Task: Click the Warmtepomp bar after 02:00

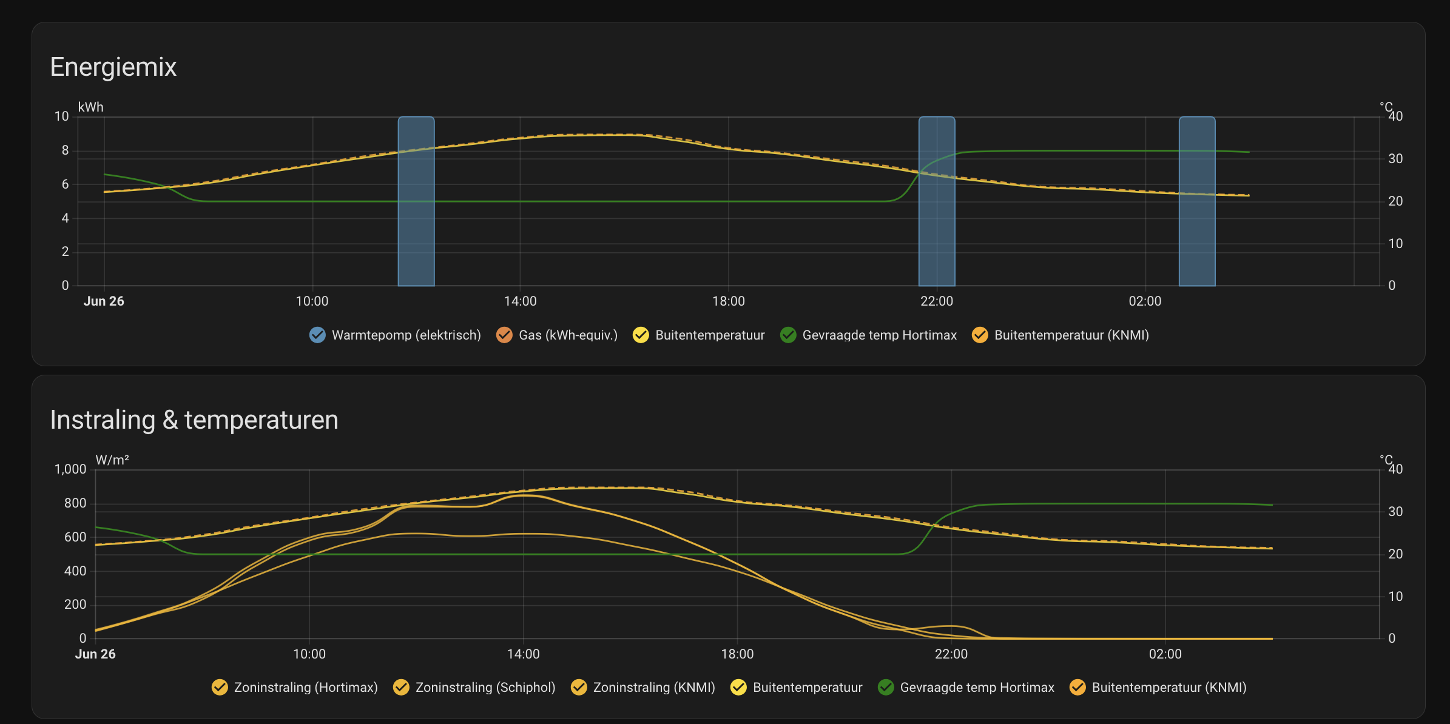Action: [1197, 201]
